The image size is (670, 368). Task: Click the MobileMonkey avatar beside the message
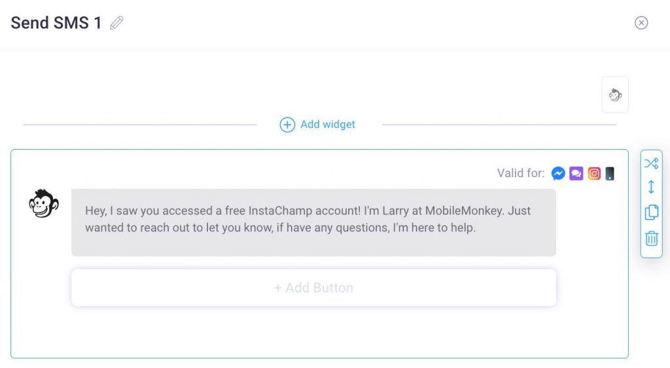(44, 204)
